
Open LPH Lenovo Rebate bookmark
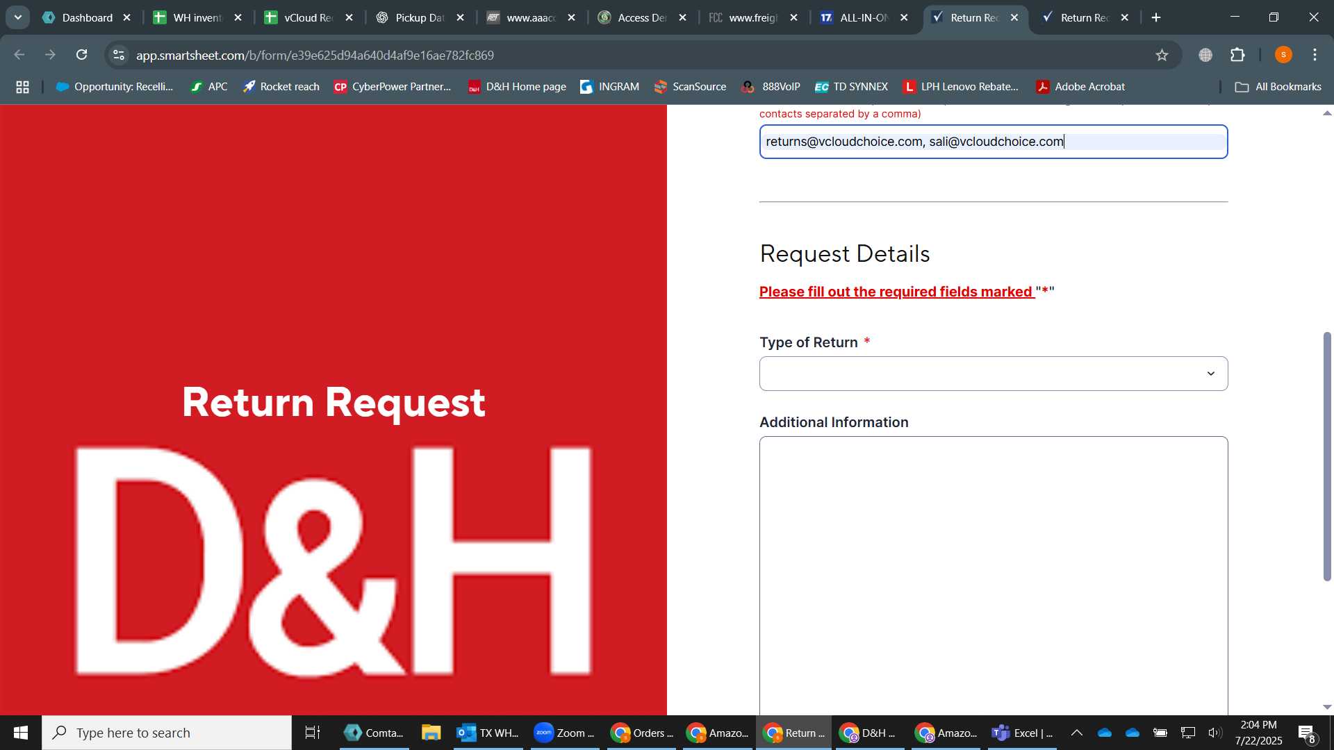click(961, 87)
